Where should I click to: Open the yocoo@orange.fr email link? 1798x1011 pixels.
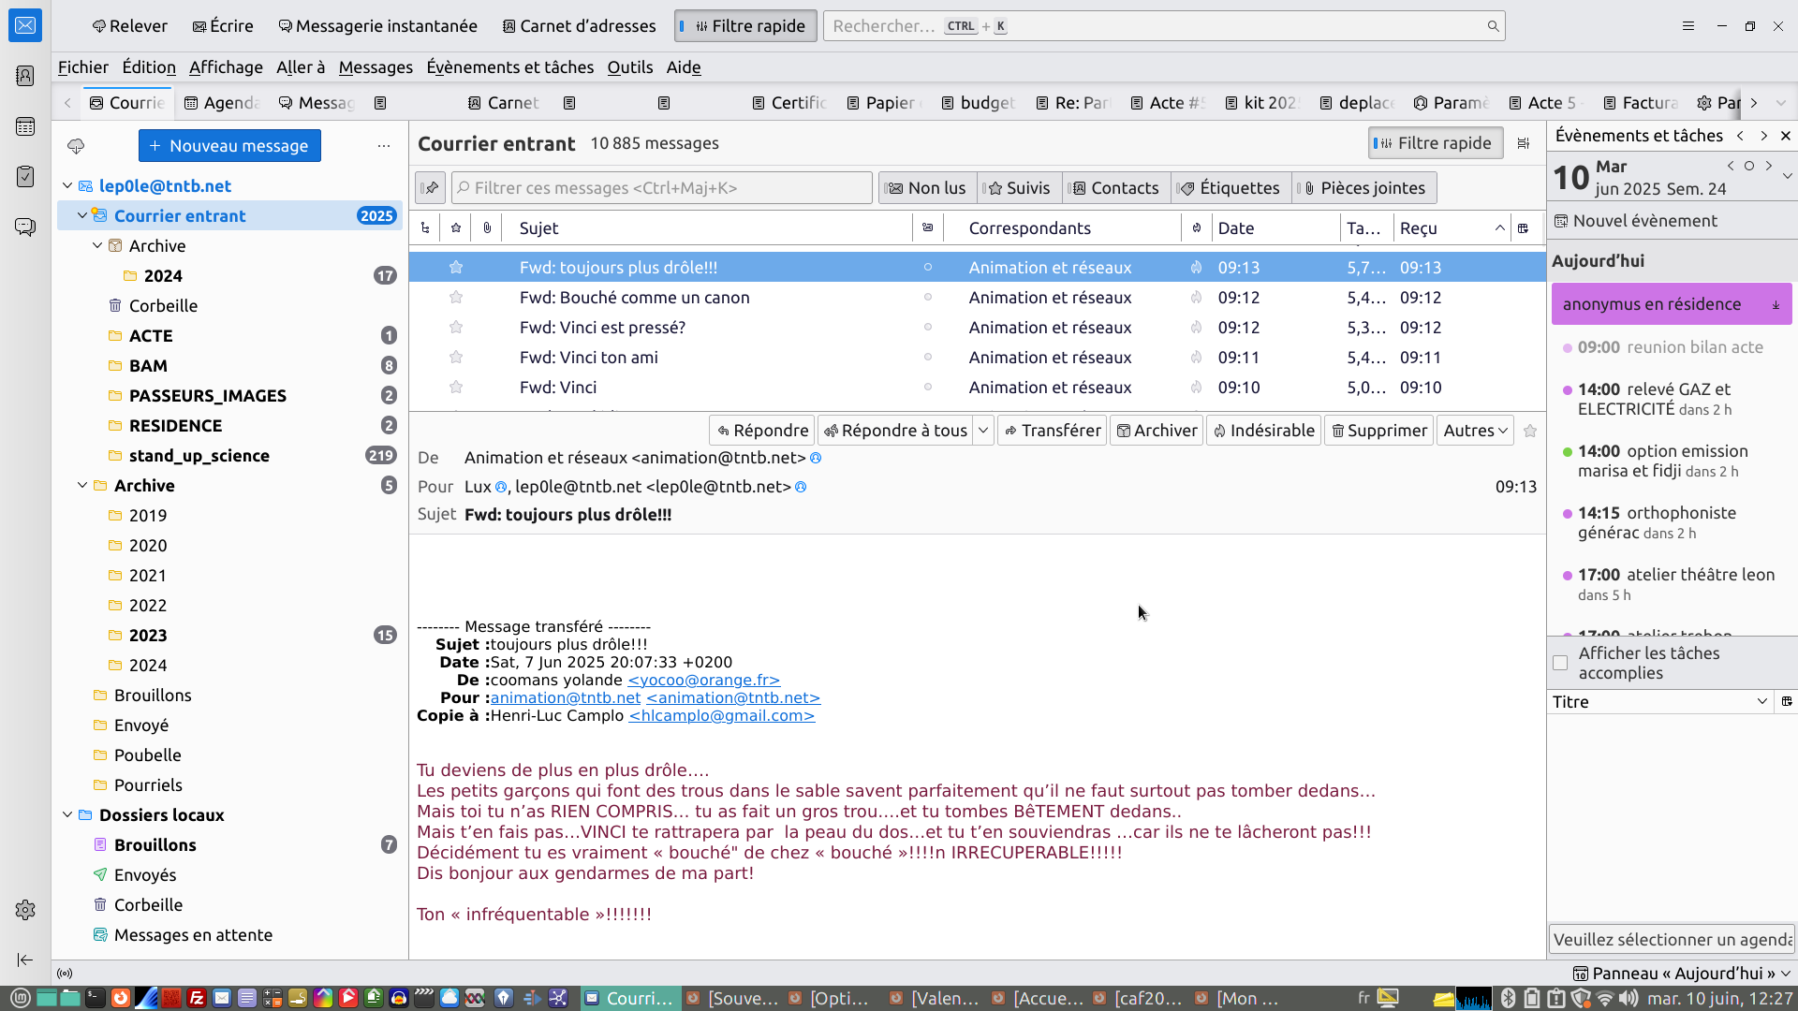click(x=703, y=681)
